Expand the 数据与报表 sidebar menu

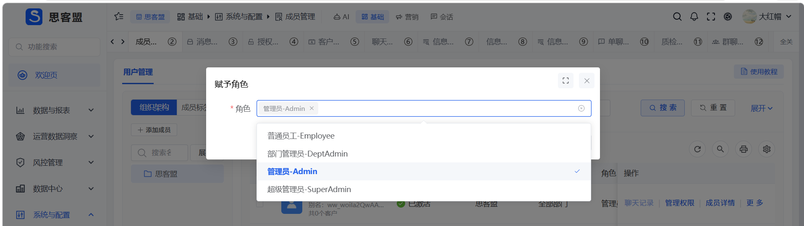pos(55,110)
